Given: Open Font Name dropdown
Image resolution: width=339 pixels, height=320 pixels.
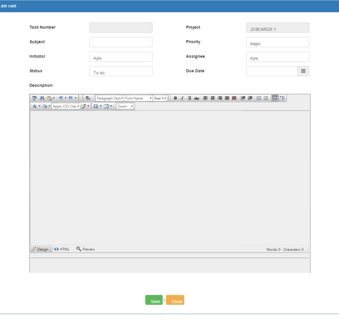Looking at the screenshot, I should coord(138,98).
